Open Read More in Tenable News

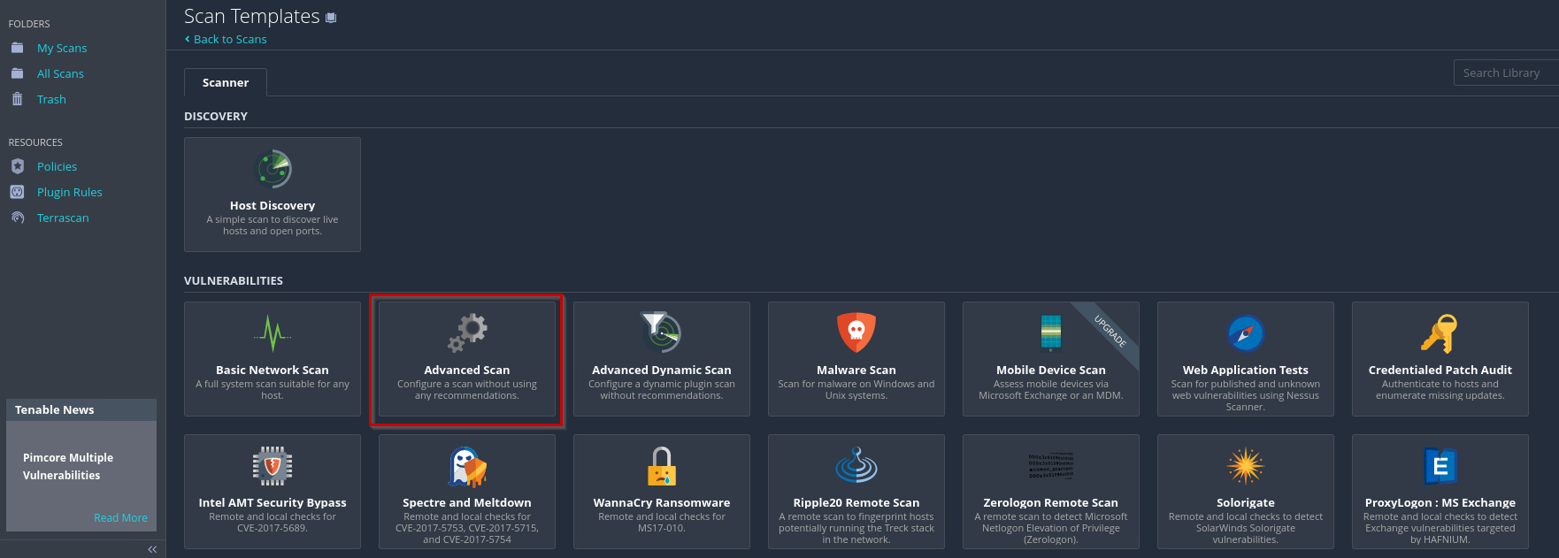120,517
